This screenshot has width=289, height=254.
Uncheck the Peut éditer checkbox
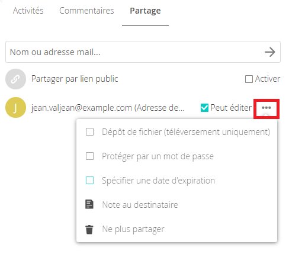tap(204, 108)
